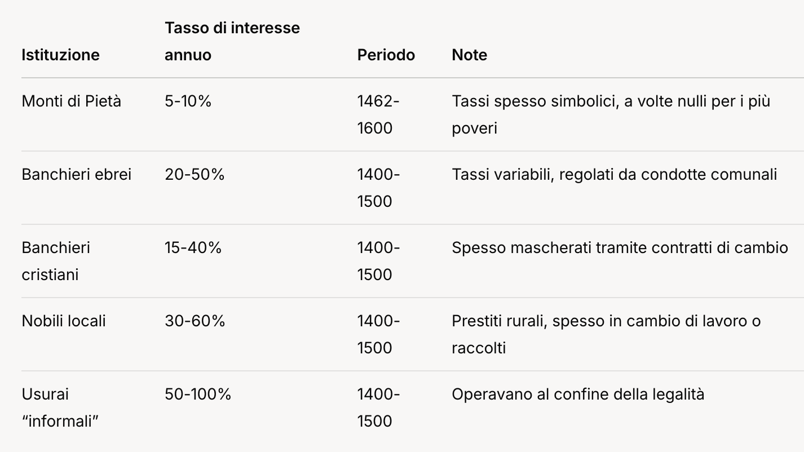
Task: Select the Usurai "informali" cell
Action: click(60, 407)
